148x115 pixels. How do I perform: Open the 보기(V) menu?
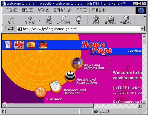(43, 10)
